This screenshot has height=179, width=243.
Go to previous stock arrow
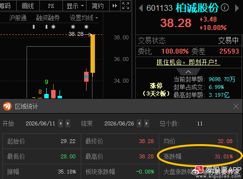141,8
